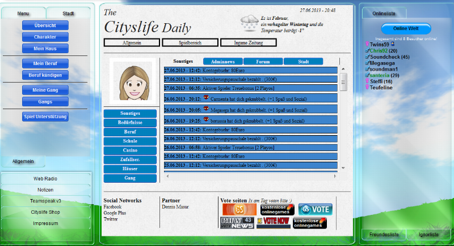
Task: Open the Menu tab in left sidebar
Action: coord(23,13)
